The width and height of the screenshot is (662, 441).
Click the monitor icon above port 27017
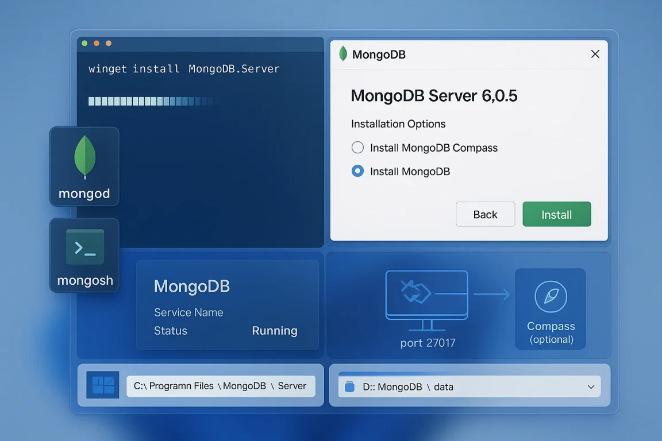click(x=427, y=300)
